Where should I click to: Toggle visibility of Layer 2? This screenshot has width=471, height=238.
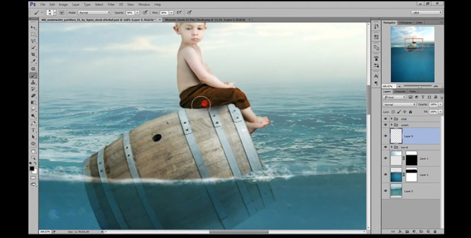tap(386, 175)
